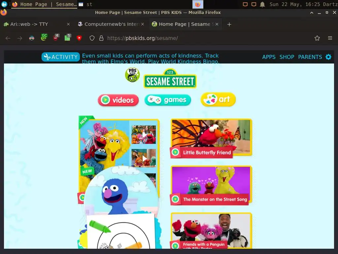
Task: Close the Computernewb's tab
Action: coord(143,24)
